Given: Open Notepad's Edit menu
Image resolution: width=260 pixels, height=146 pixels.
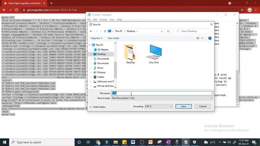Looking at the screenshot, I should click(95, 19).
